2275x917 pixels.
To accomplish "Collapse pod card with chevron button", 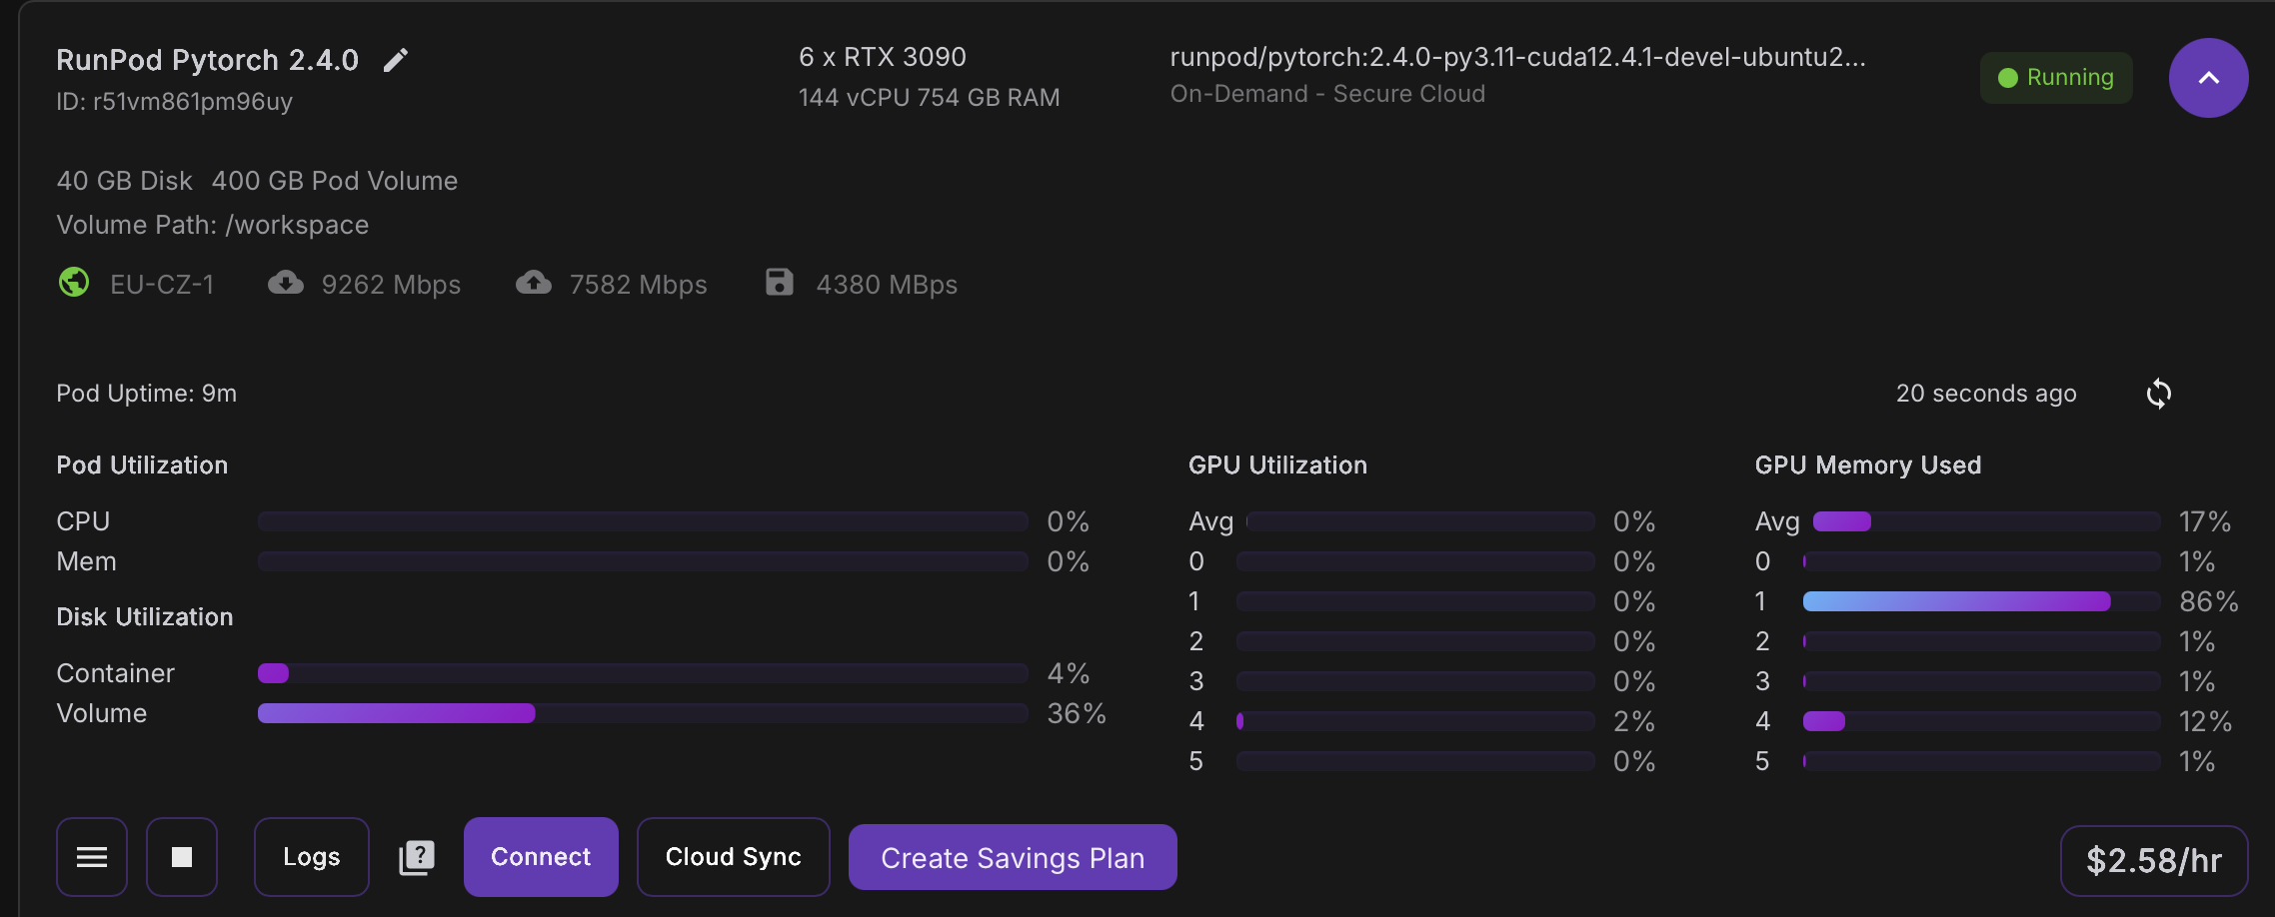I will (2208, 78).
